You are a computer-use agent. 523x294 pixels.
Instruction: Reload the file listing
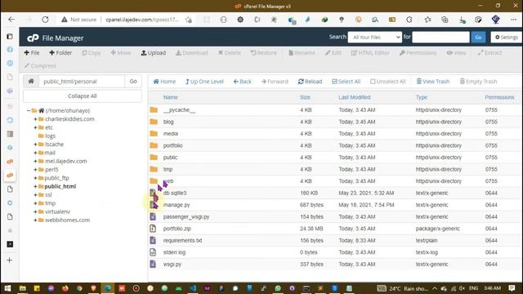tap(311, 82)
